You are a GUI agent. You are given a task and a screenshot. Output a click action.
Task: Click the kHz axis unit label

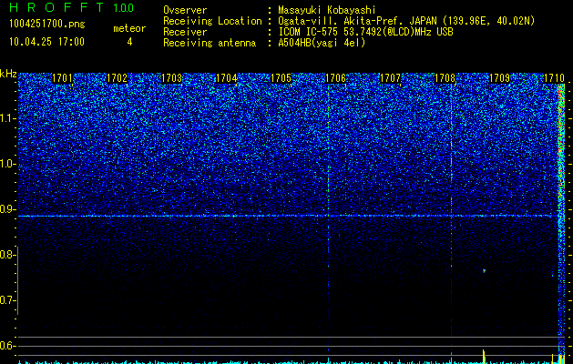(8, 74)
